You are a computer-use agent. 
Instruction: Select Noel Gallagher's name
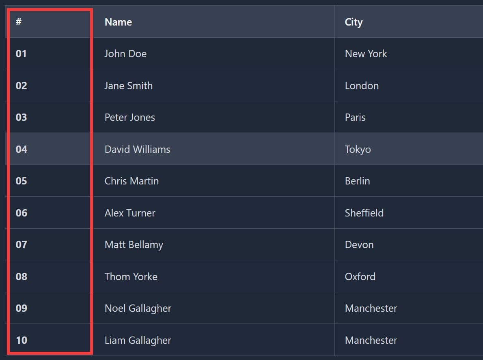(x=138, y=309)
